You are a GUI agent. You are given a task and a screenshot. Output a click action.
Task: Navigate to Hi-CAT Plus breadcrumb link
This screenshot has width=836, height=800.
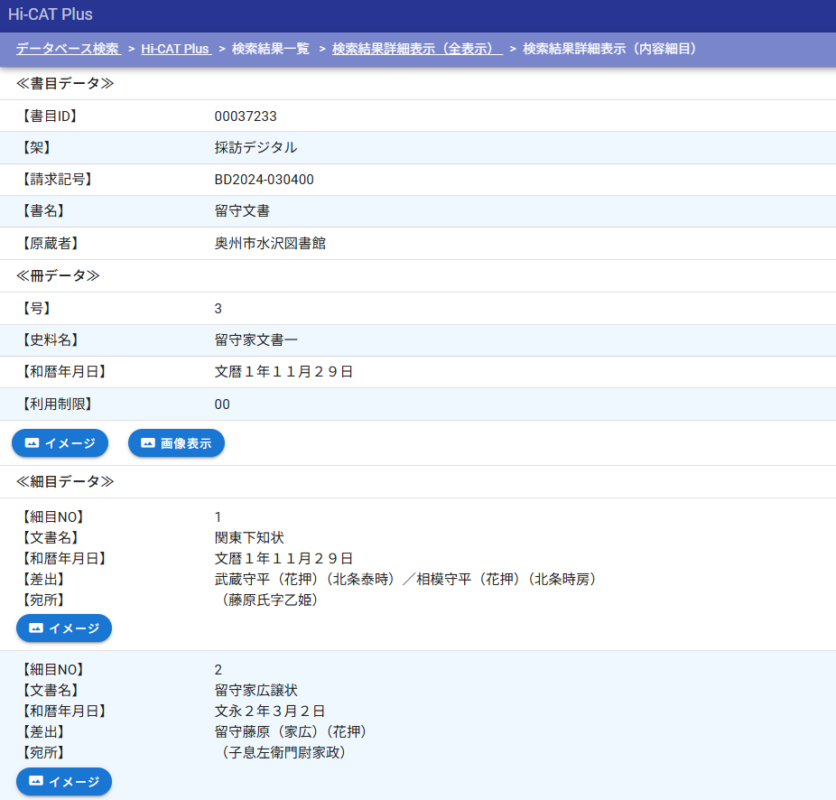click(x=175, y=49)
